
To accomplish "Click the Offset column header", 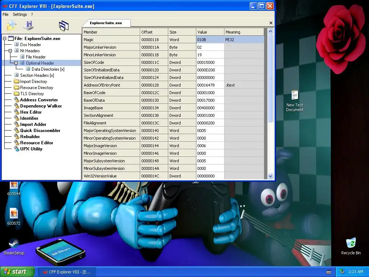I will 154,32.
